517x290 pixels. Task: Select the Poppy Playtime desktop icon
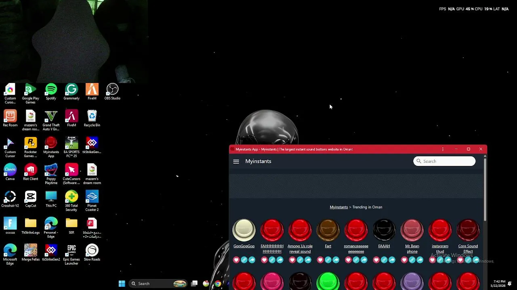tap(51, 174)
